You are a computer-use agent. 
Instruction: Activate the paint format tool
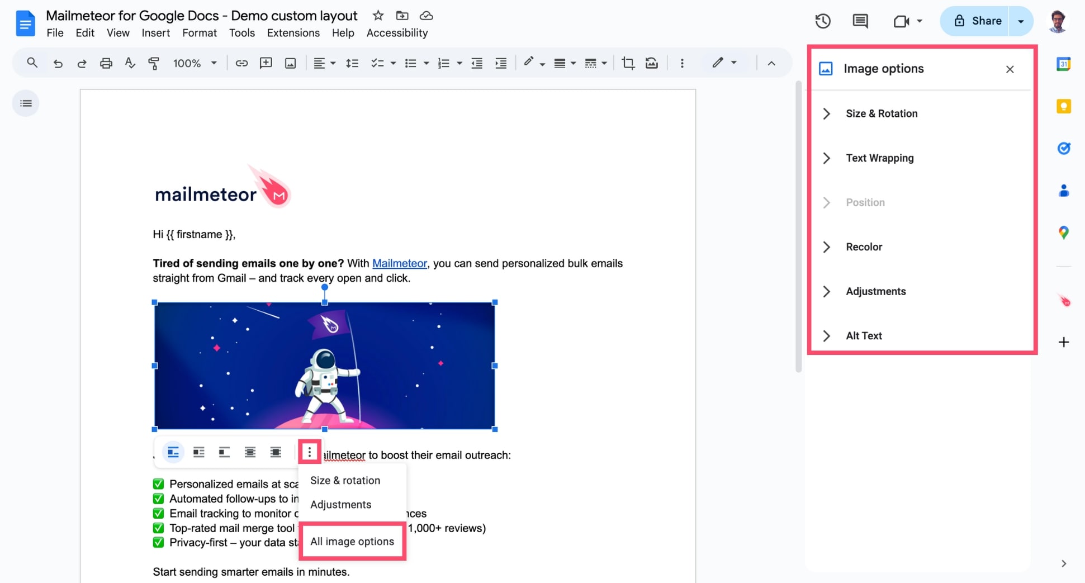(154, 63)
